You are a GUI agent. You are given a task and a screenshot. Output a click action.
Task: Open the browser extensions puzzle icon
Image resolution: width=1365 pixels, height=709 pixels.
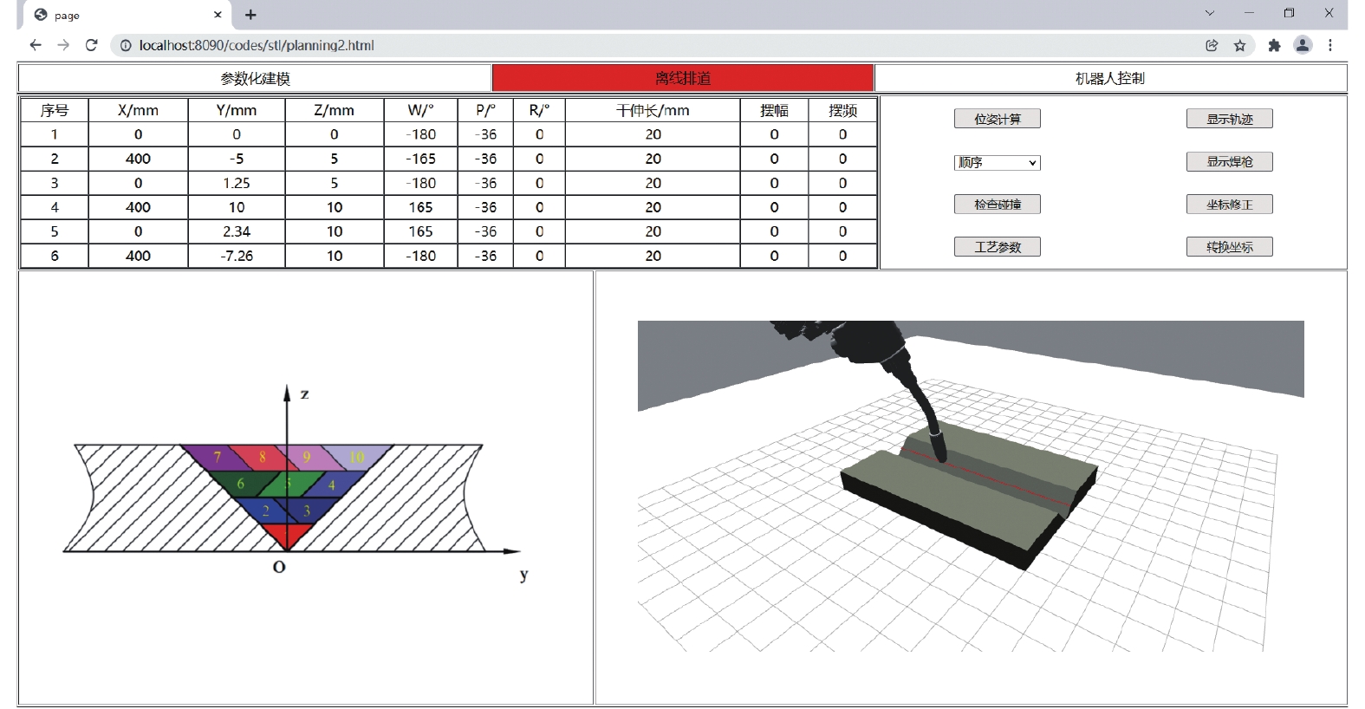click(1274, 46)
